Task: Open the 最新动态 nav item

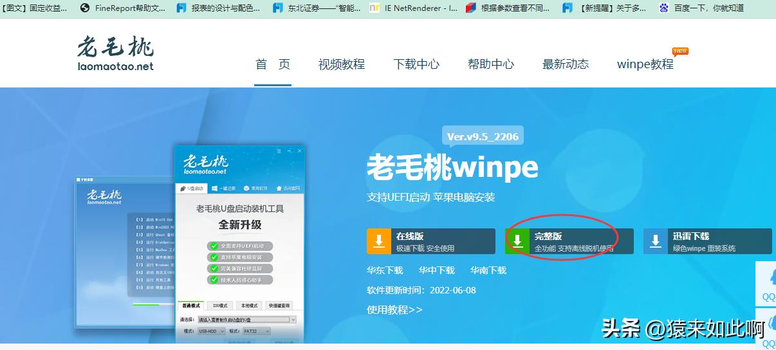Action: tap(566, 64)
